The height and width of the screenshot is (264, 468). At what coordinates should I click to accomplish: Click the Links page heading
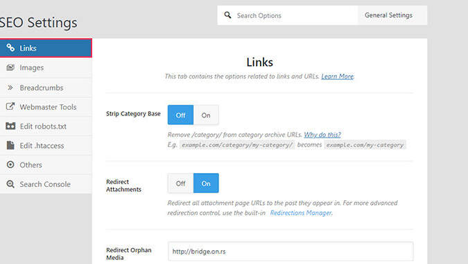pyautogui.click(x=260, y=63)
